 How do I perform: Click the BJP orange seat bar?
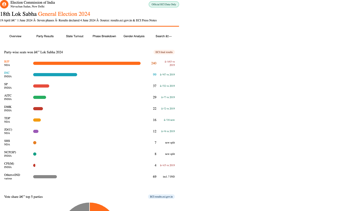[87, 63]
